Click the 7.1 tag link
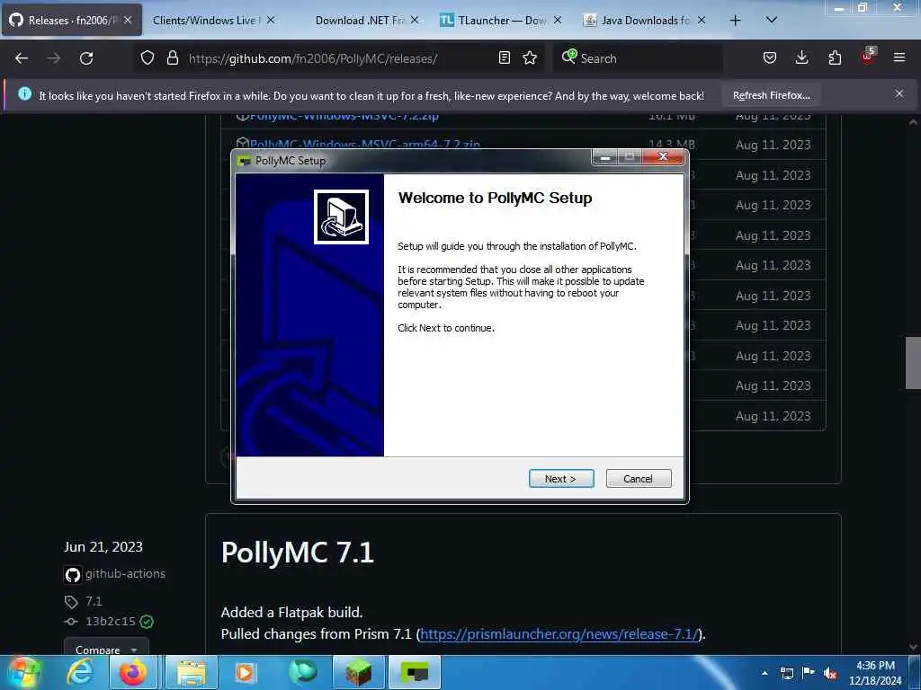Screen dimensions: 921x690 [x=94, y=601]
